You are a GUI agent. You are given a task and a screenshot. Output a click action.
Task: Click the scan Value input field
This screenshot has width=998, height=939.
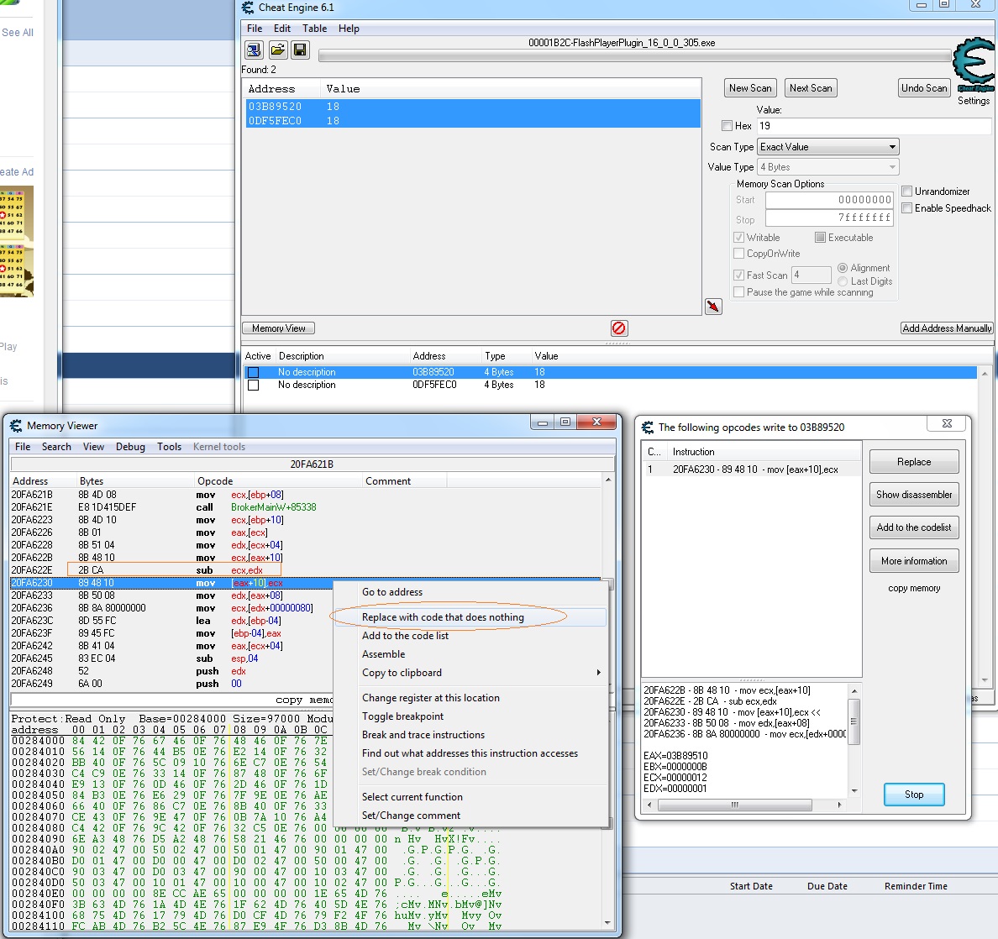[x=874, y=126]
